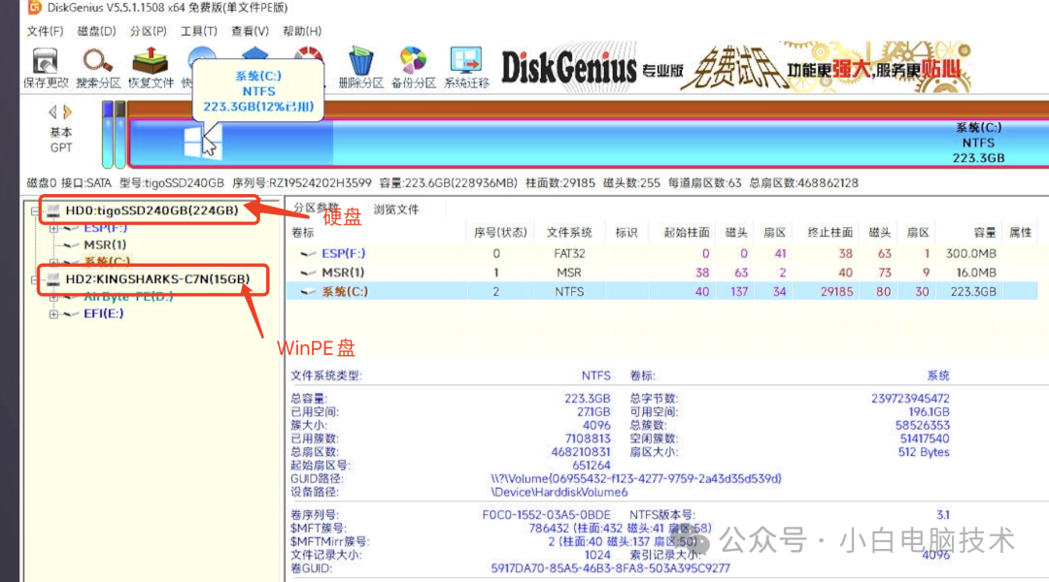Click the 196.1GB free space value
The width and height of the screenshot is (1049, 582).
pyautogui.click(x=929, y=411)
